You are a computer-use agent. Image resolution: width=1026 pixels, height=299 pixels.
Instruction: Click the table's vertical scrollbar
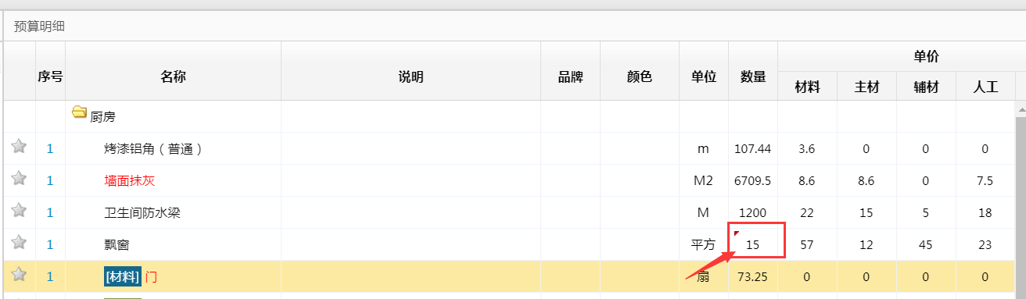[1021, 208]
